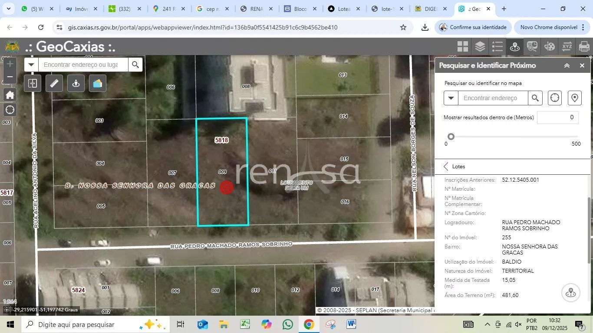Switch to the Bloco browser tab
Screen dimensions: 593x333
(x=300, y=9)
